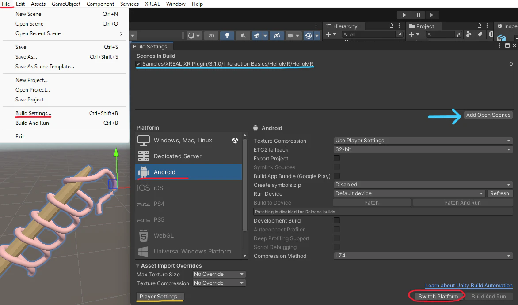Open the Compression Method LZ4 dropdown

click(422, 256)
